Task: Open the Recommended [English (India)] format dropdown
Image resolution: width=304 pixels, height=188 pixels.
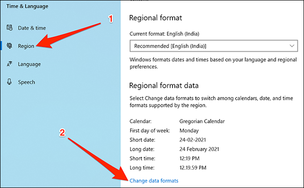Action: click(x=213, y=46)
